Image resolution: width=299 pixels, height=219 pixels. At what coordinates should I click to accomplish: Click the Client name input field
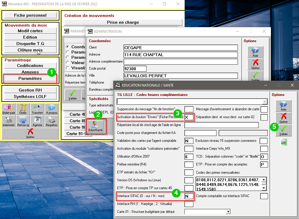pos(181,47)
